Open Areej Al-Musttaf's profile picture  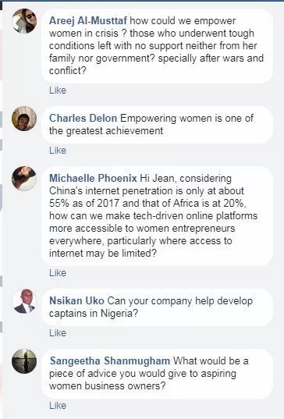tap(24, 21)
